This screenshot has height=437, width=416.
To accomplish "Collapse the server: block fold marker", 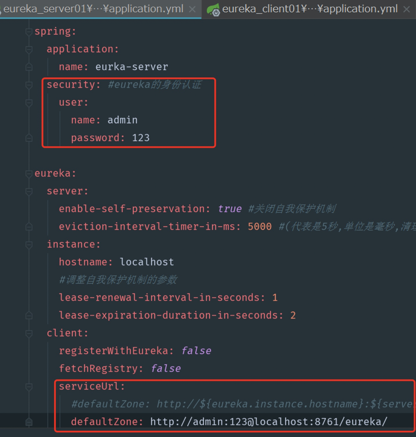I will (29, 192).
